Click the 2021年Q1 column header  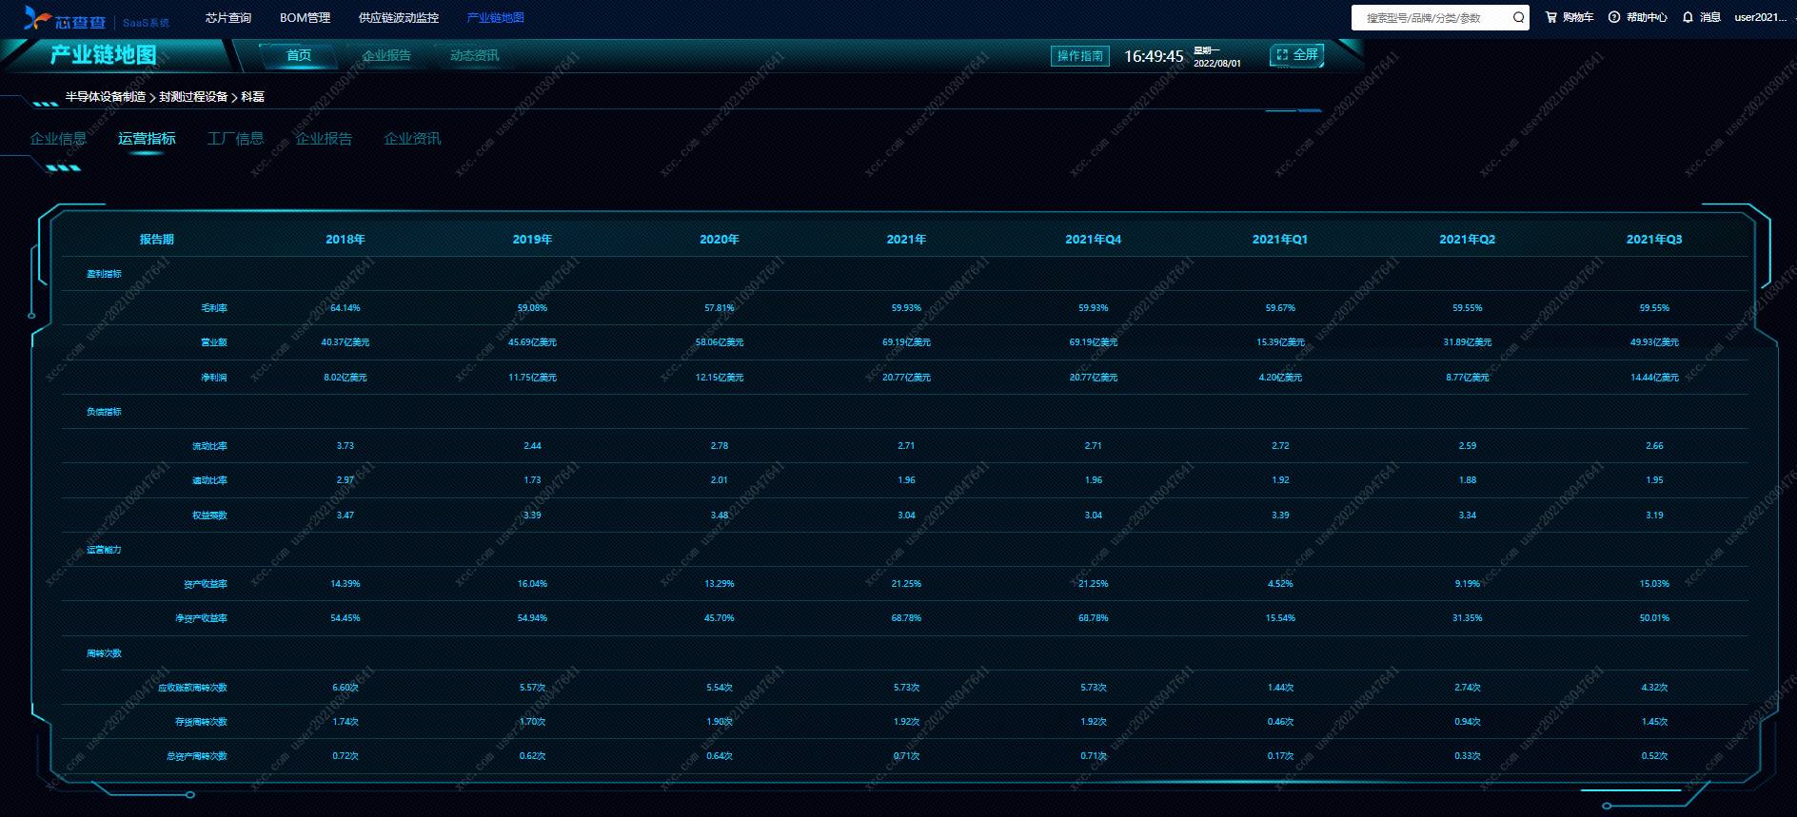tap(1280, 240)
